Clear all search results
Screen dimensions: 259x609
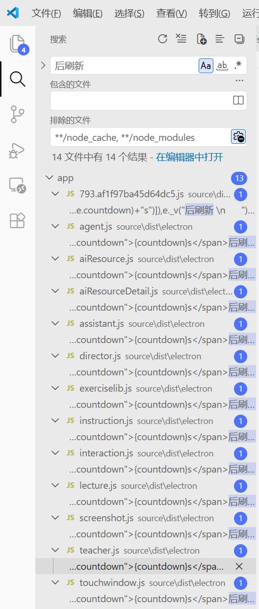181,39
